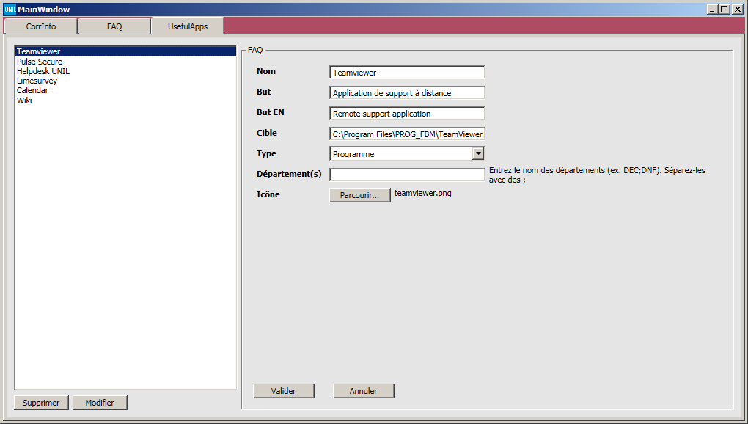Open the Type dropdown arrow
Screen dimensions: 748x424
[478, 154]
